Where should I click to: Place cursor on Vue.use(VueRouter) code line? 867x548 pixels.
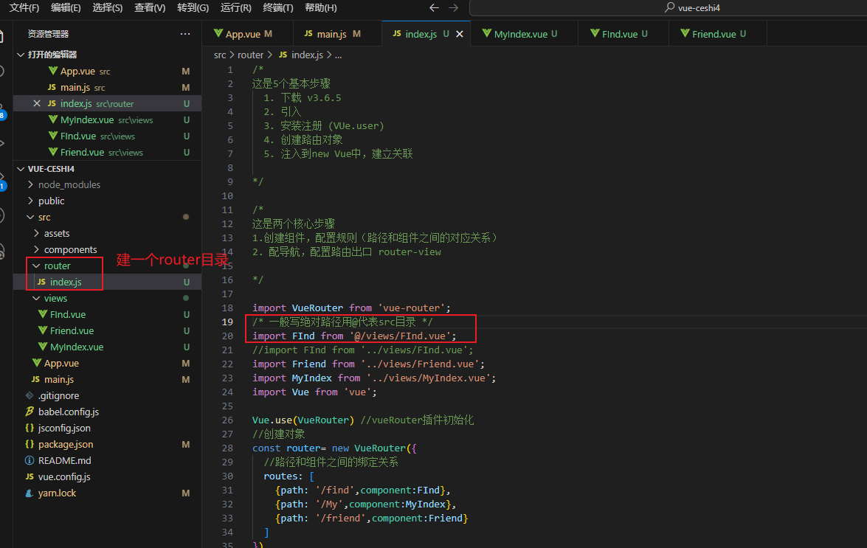(x=302, y=420)
